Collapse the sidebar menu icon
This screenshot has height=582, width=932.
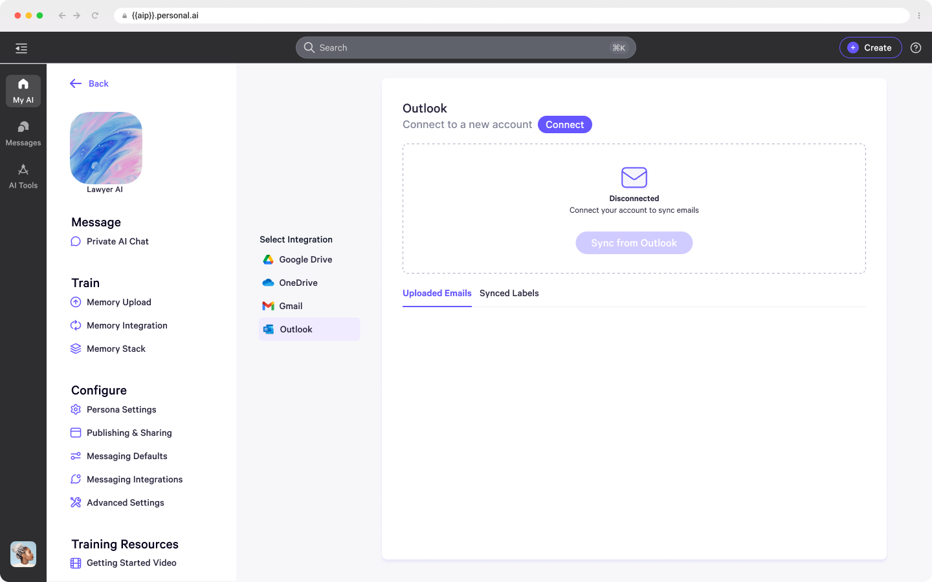[21, 48]
